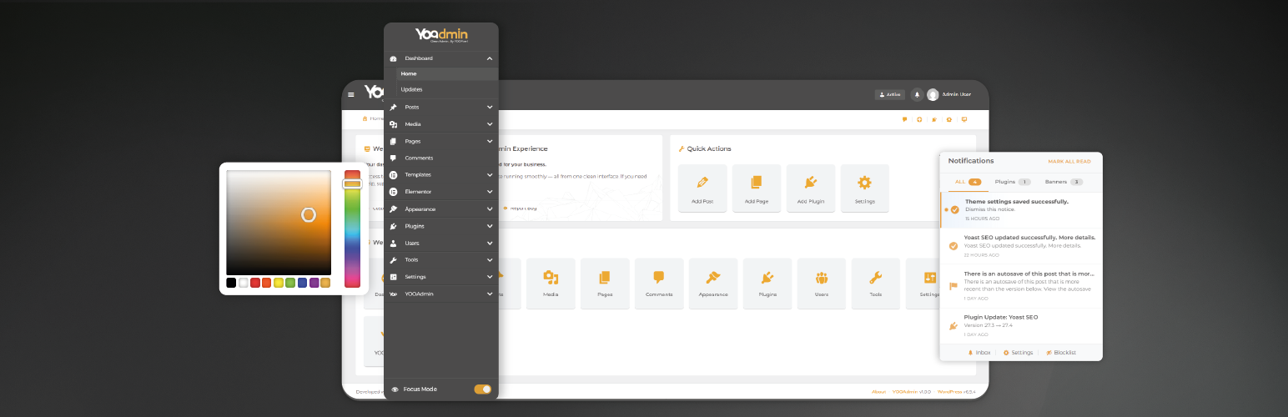This screenshot has width=1288, height=417.
Task: Switch to the Plugins notifications tab
Action: 1013,181
